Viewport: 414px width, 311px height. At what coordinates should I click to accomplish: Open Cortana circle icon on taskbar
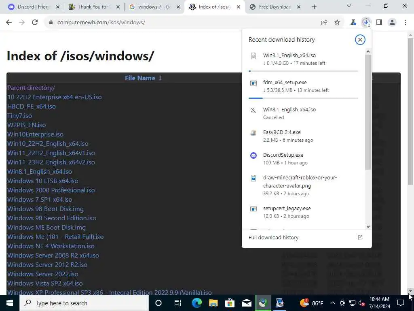point(158,303)
